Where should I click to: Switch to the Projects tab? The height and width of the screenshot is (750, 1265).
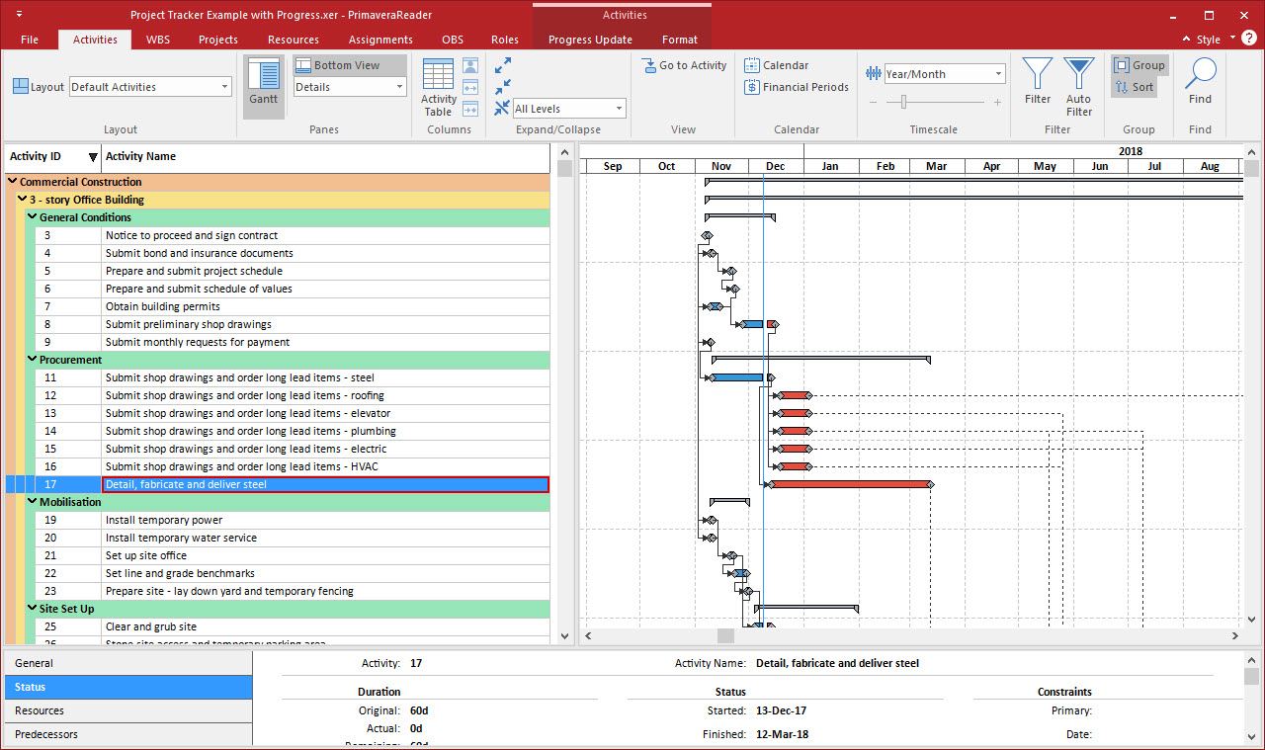pos(218,40)
